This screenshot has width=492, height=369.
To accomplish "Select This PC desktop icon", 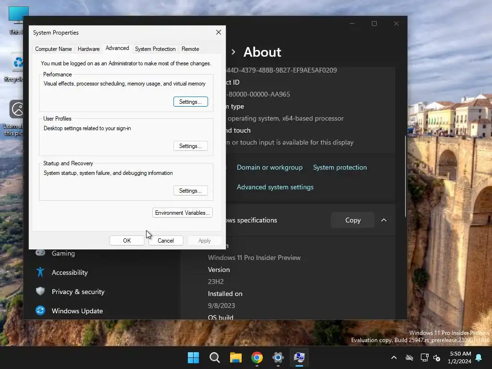I will point(16,19).
